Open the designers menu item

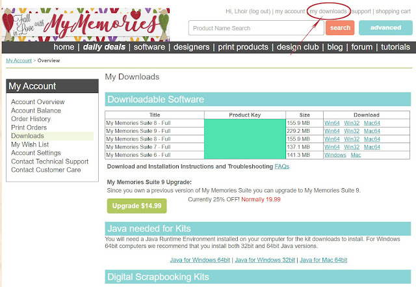point(191,47)
